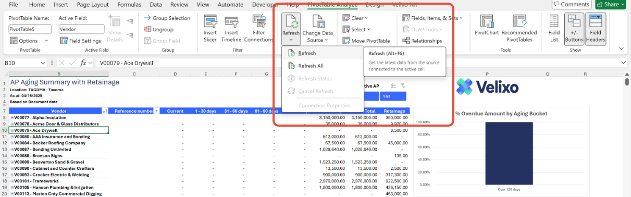Switch to the Review tab
The image size is (631, 197).
click(x=179, y=4)
